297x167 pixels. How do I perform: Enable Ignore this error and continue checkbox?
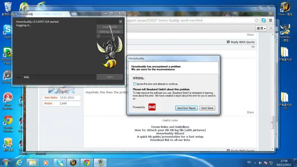point(134,84)
